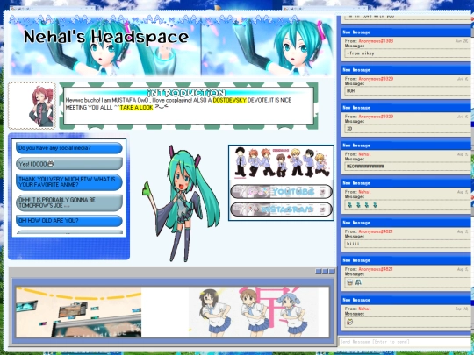The height and width of the screenshot is (355, 474).
Task: Click the '-from mikey' message text
Action: 361,53
